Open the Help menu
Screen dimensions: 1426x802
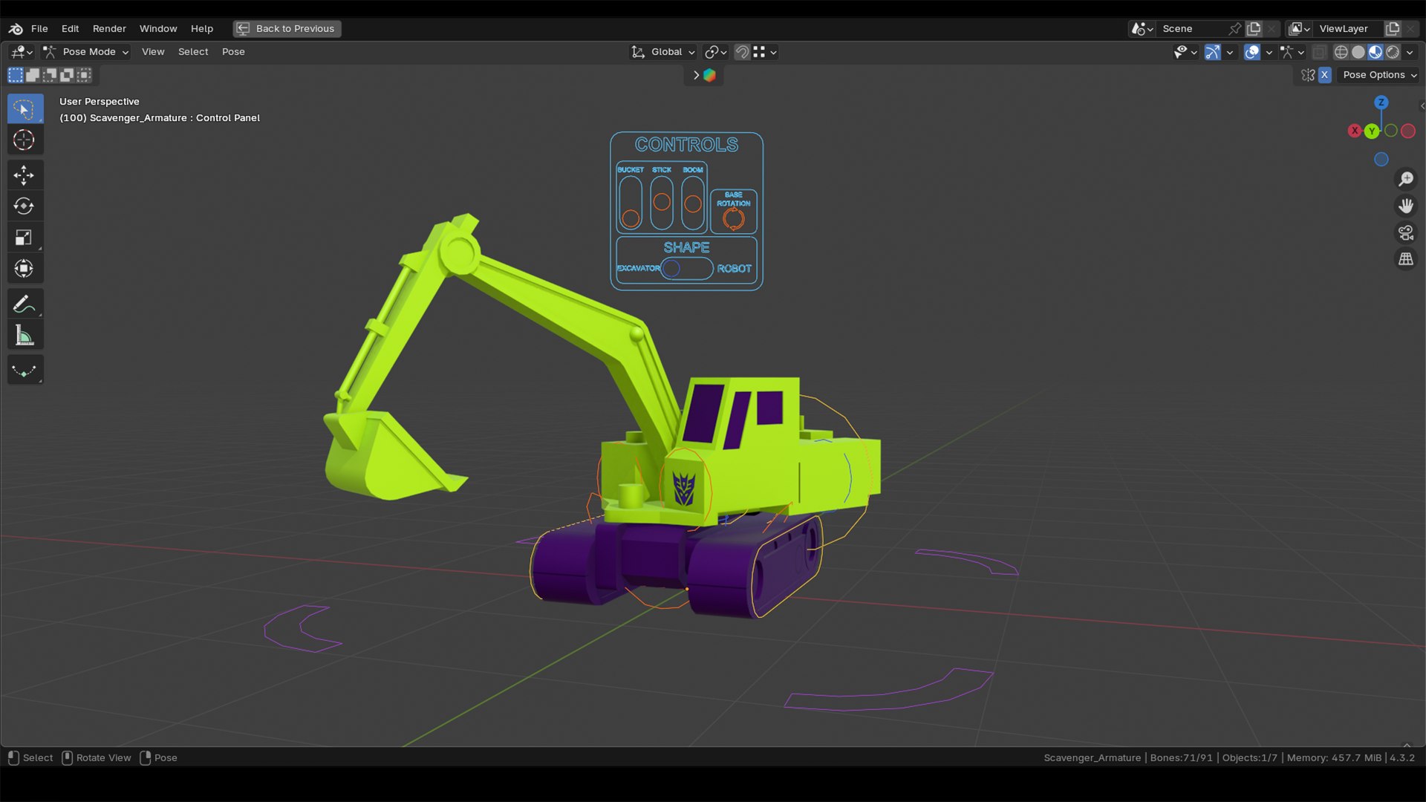pos(202,29)
